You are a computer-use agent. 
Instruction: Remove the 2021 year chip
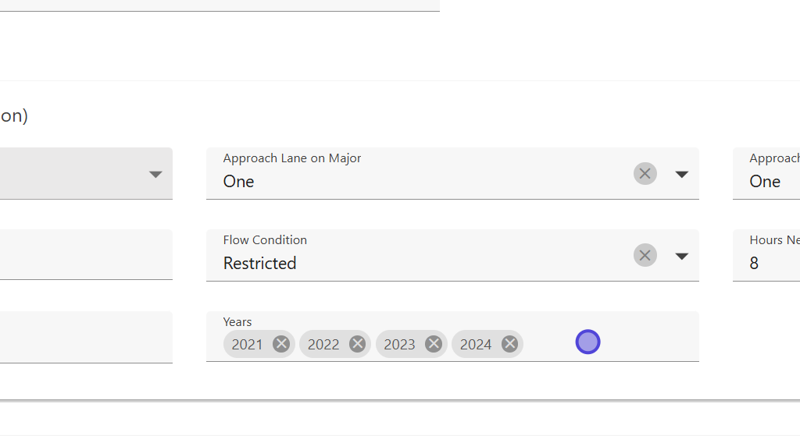tap(281, 344)
